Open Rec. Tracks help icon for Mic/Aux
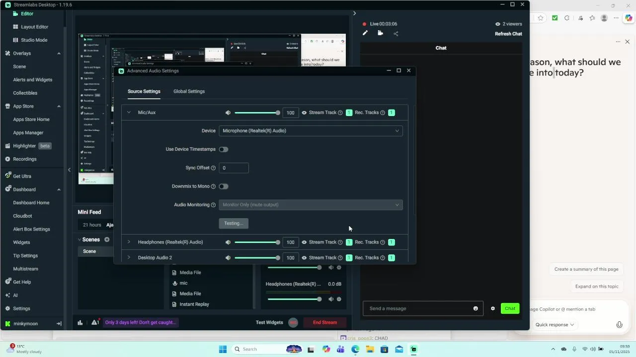This screenshot has width=636, height=357. [x=383, y=113]
